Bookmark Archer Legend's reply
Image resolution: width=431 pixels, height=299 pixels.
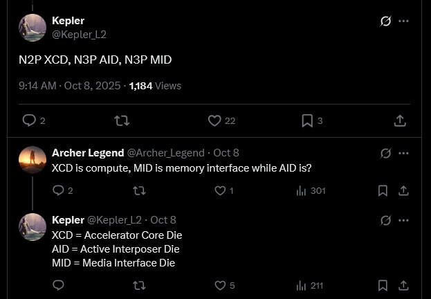pyautogui.click(x=383, y=190)
